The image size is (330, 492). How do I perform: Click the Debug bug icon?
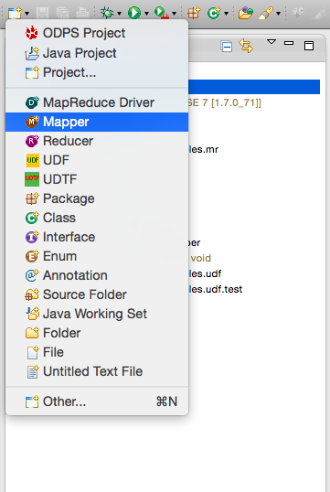(x=107, y=13)
